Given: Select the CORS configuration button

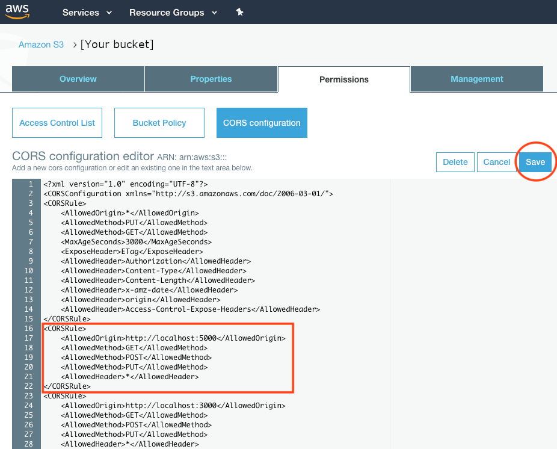Looking at the screenshot, I should click(262, 123).
